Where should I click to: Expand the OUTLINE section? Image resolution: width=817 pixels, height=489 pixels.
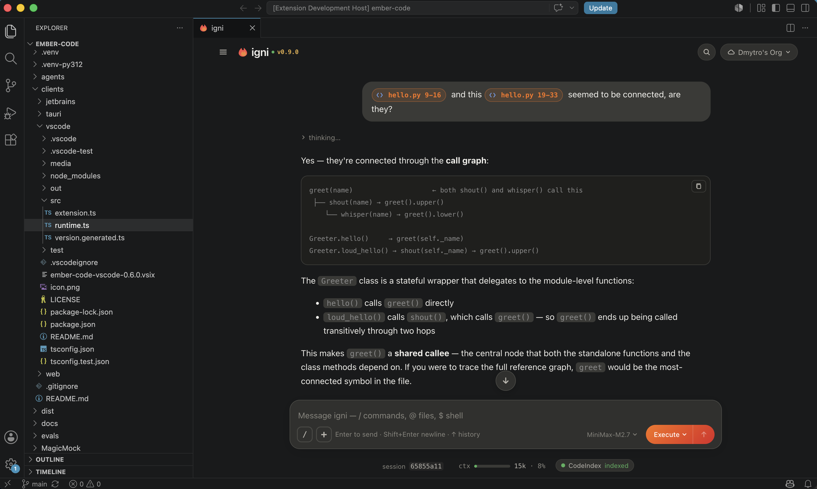click(109, 459)
